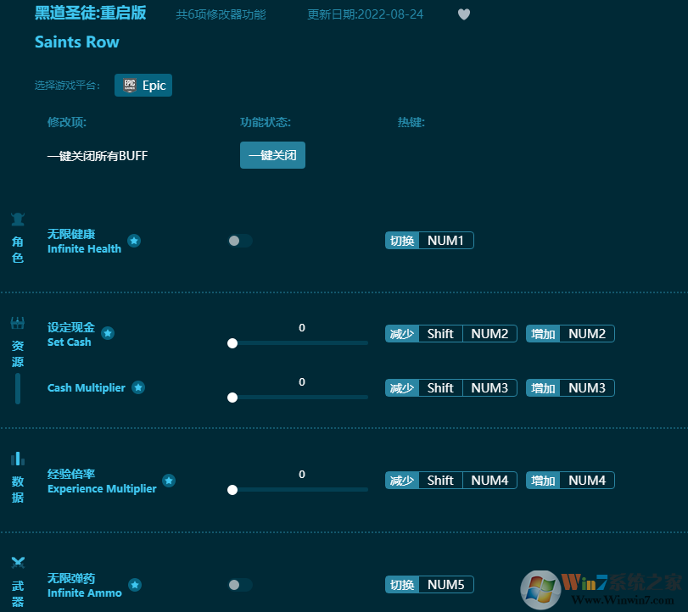Click 减少 NUM4 to decrease Experience Multiplier

(x=450, y=480)
